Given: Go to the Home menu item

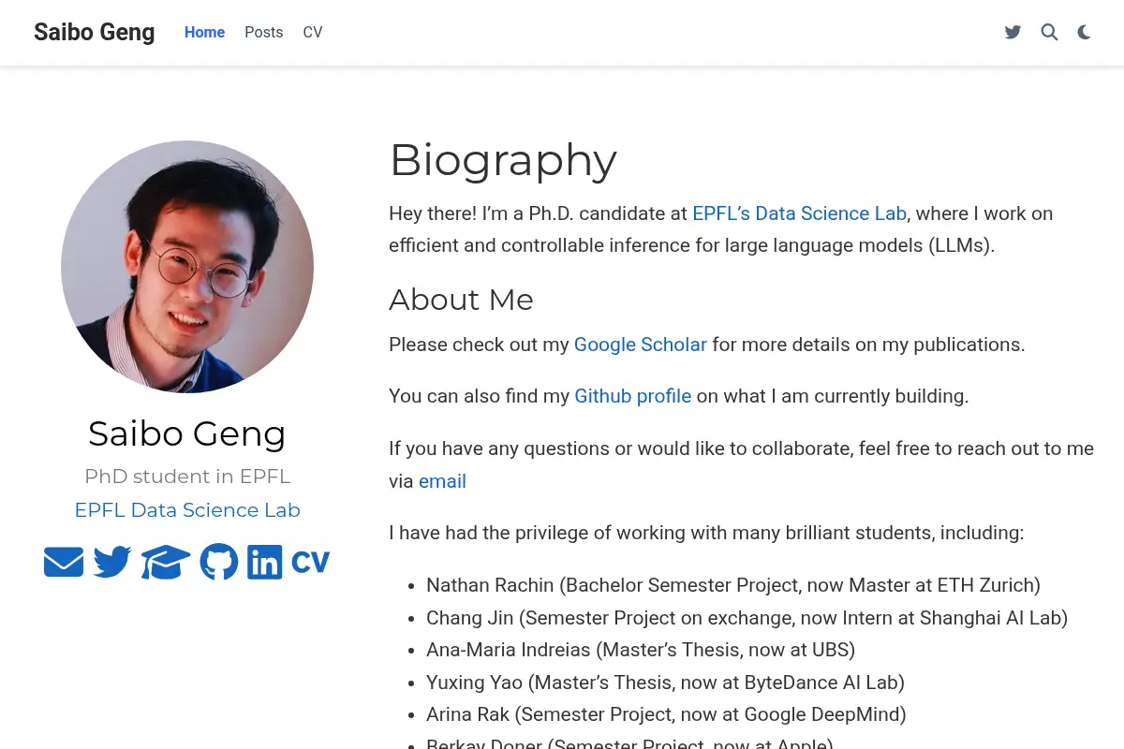Looking at the screenshot, I should 204,33.
